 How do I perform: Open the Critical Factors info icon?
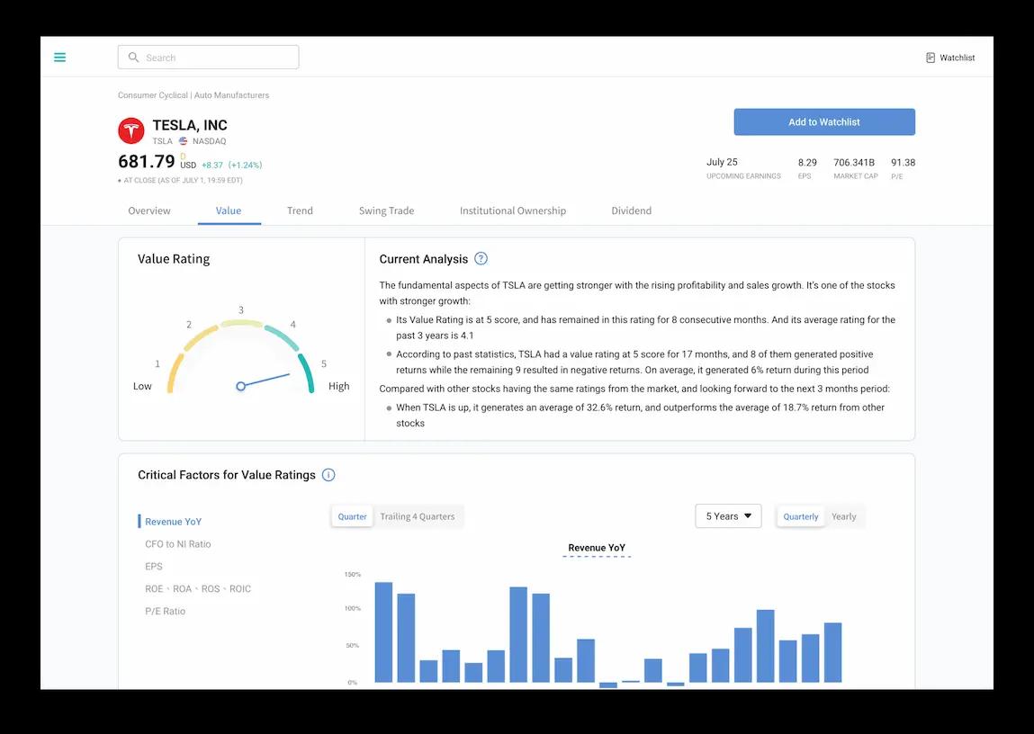point(328,474)
